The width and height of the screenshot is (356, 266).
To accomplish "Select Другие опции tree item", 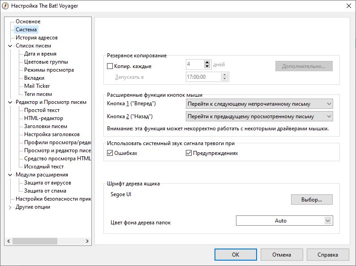I will pos(33,207).
